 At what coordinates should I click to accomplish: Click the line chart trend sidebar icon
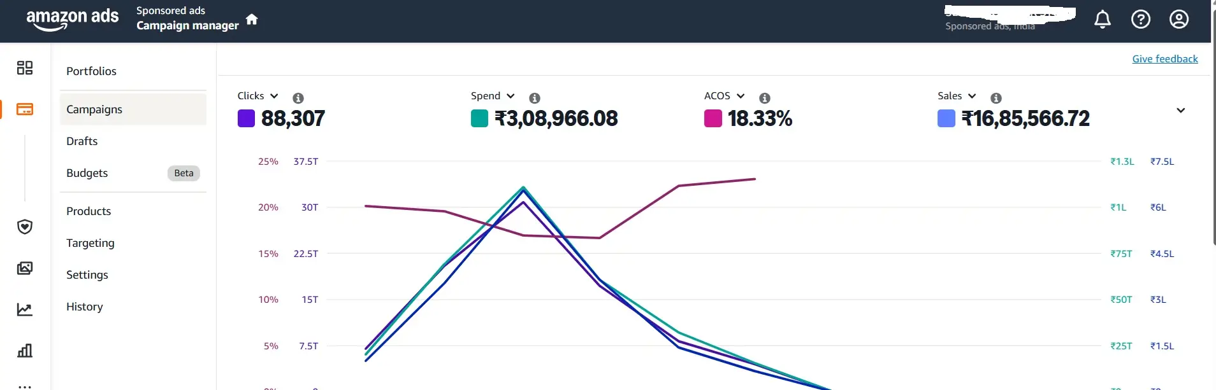[25, 310]
